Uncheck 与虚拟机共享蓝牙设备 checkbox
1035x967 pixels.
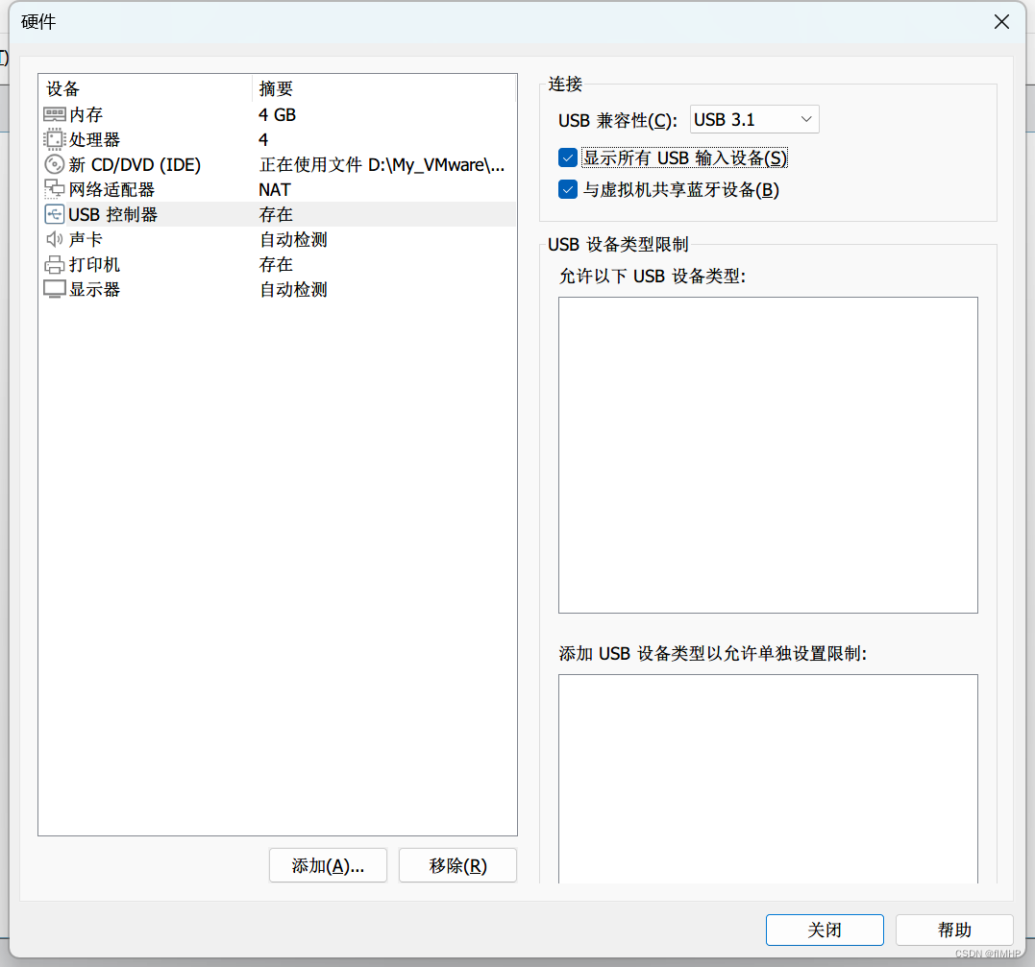coord(568,190)
